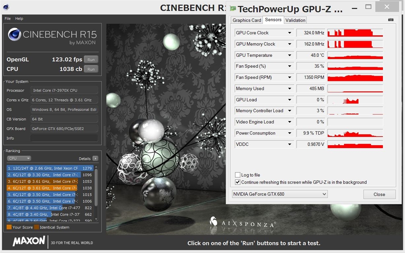This screenshot has height=253, width=405.
Task: Run the CPU benchmark
Action: click(x=91, y=69)
